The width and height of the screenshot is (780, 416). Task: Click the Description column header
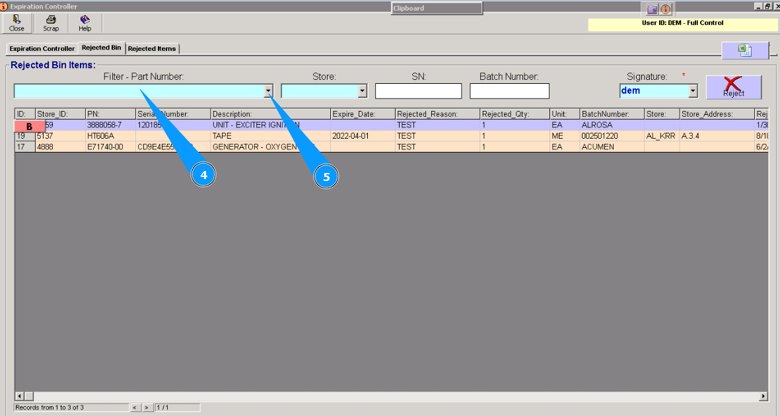tap(271, 114)
